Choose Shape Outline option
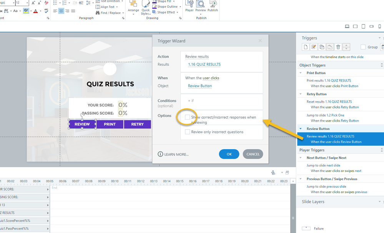The height and width of the screenshot is (233, 384). tap(166, 7)
